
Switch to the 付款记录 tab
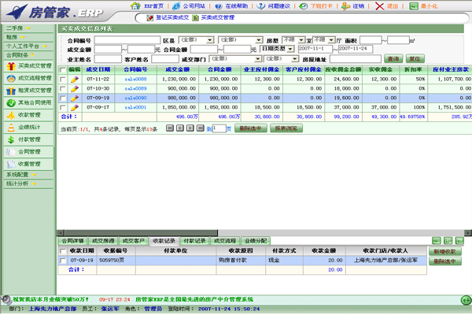tap(194, 240)
